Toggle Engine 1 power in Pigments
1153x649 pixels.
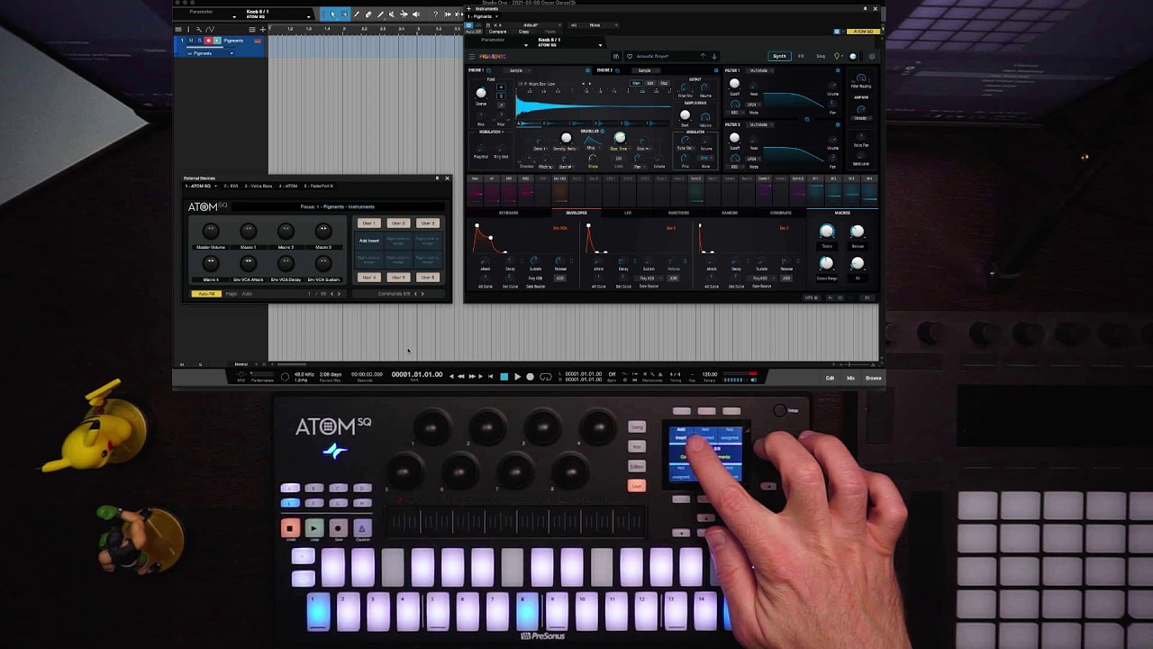click(587, 70)
